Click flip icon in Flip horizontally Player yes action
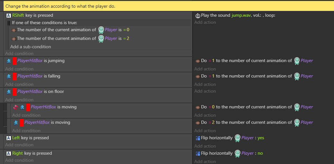The width and height of the screenshot is (334, 164). [x=198, y=138]
